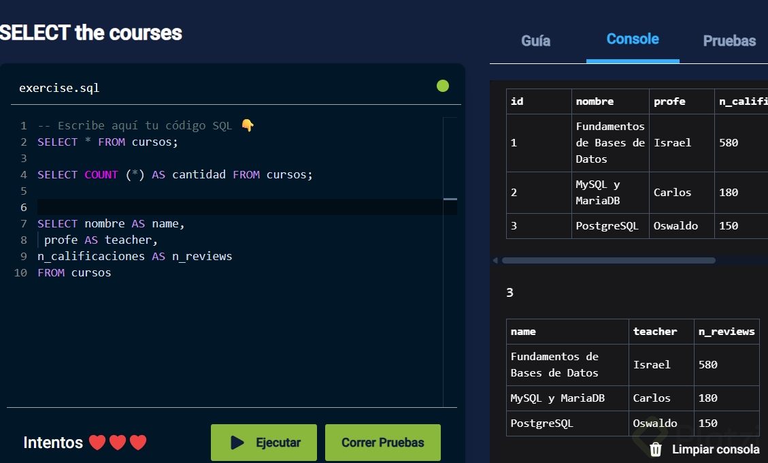Click the last red heart of Intentos
This screenshot has width=768, height=463.
coord(138,443)
